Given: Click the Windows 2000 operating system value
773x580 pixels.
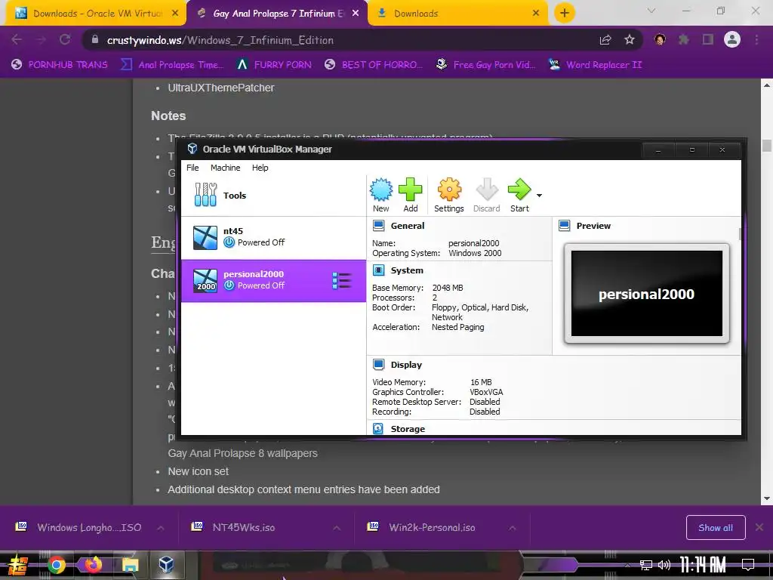Looking at the screenshot, I should coord(475,253).
